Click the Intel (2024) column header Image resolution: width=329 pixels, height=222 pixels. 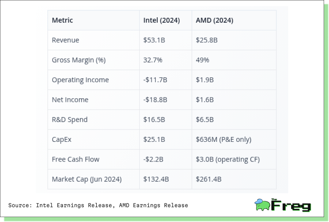(161, 20)
